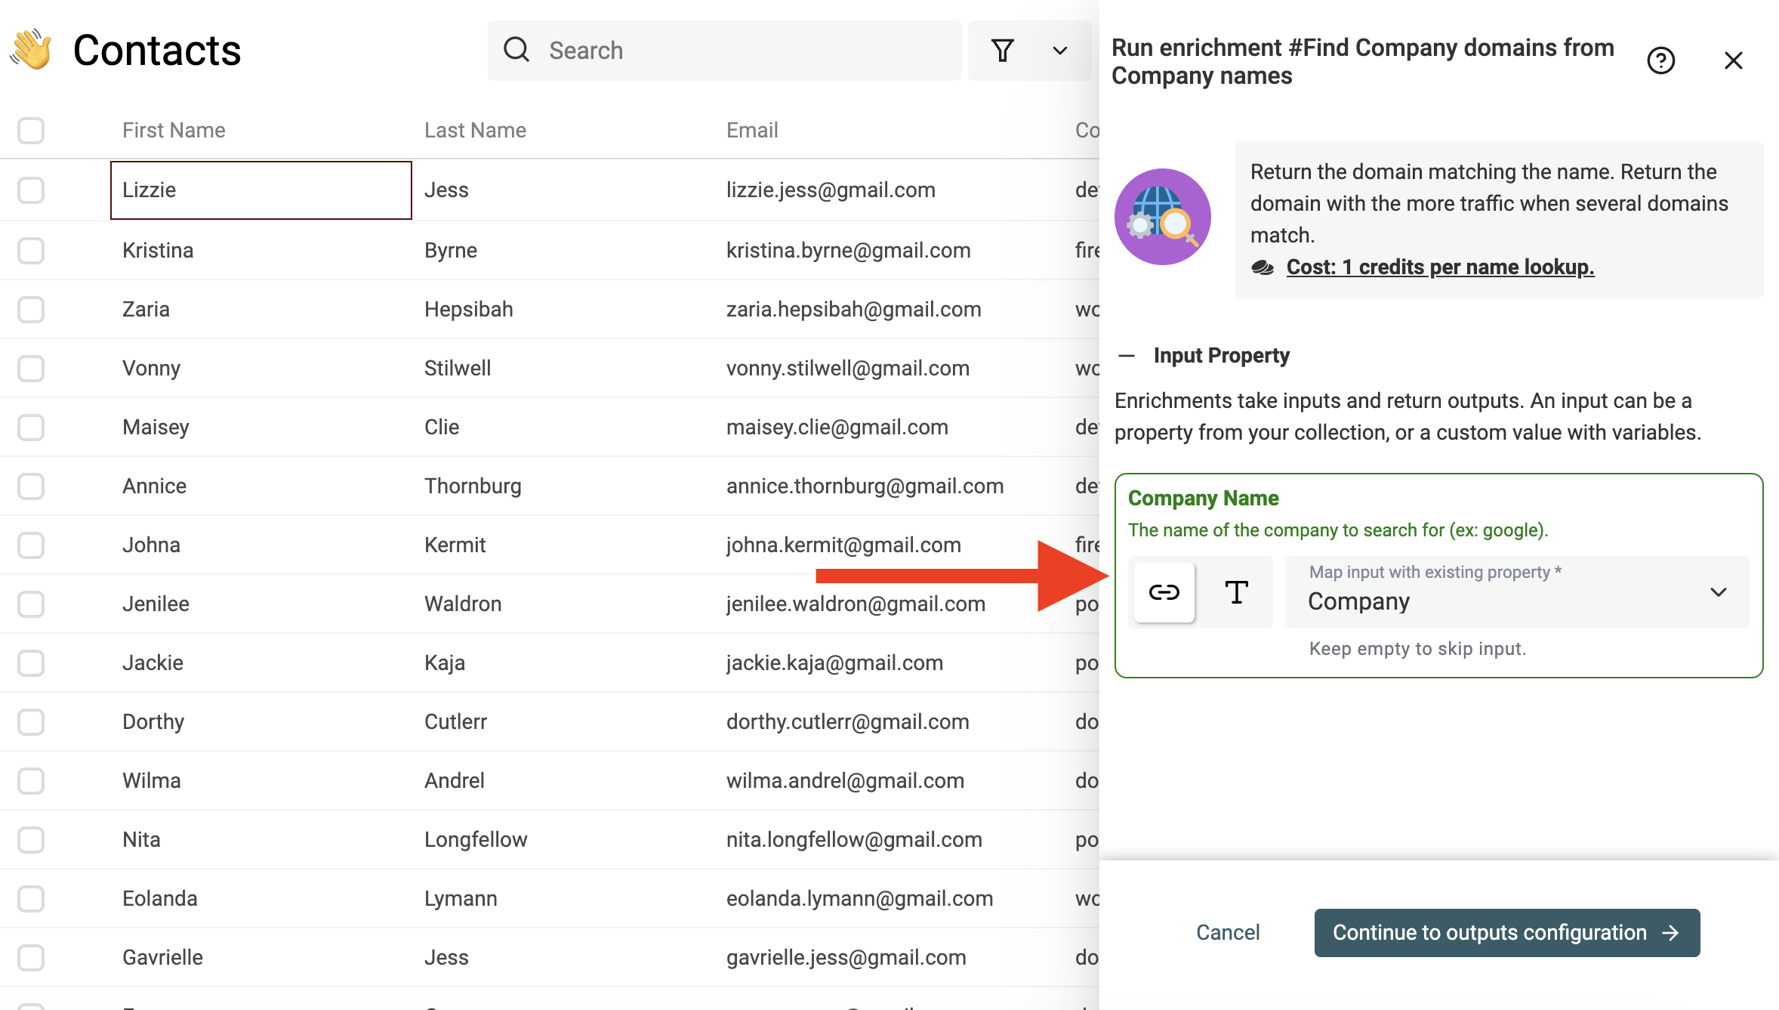Viewport: 1779px width, 1010px height.
Task: Select the link icon to map existing property
Action: click(x=1163, y=592)
